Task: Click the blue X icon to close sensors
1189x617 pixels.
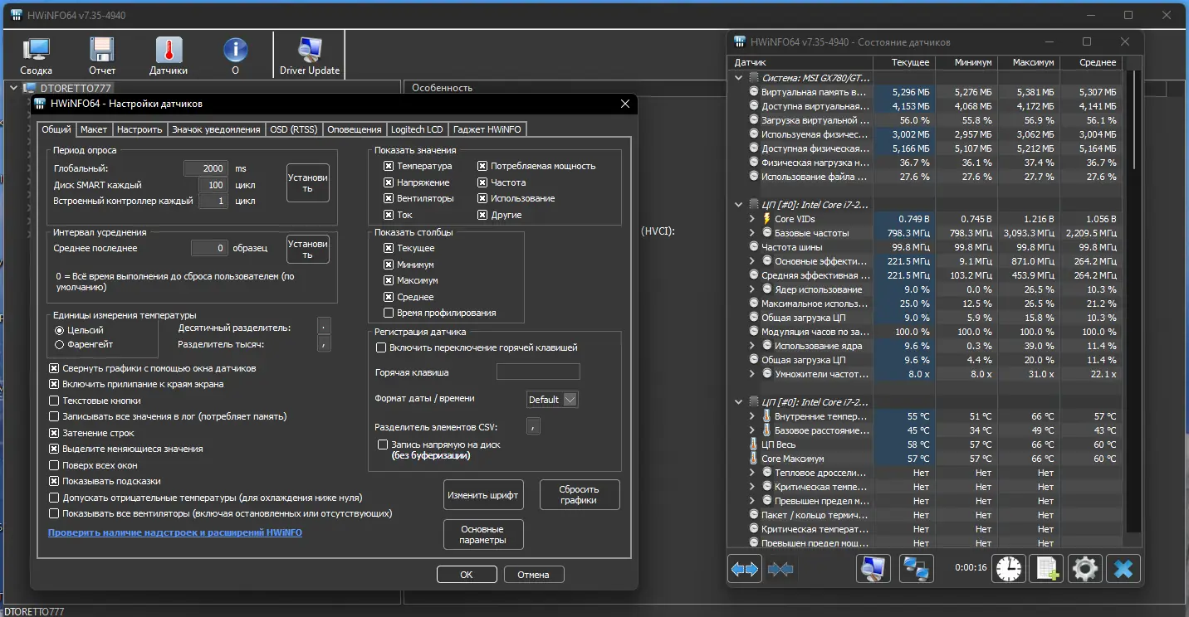Action: 1123,569
